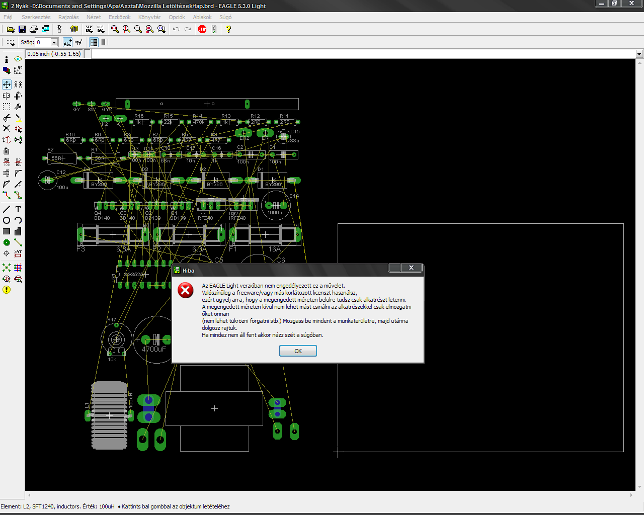
Task: Click the command line input field
Action: [363, 54]
